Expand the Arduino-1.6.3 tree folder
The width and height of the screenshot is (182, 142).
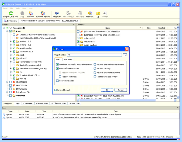[11, 45]
